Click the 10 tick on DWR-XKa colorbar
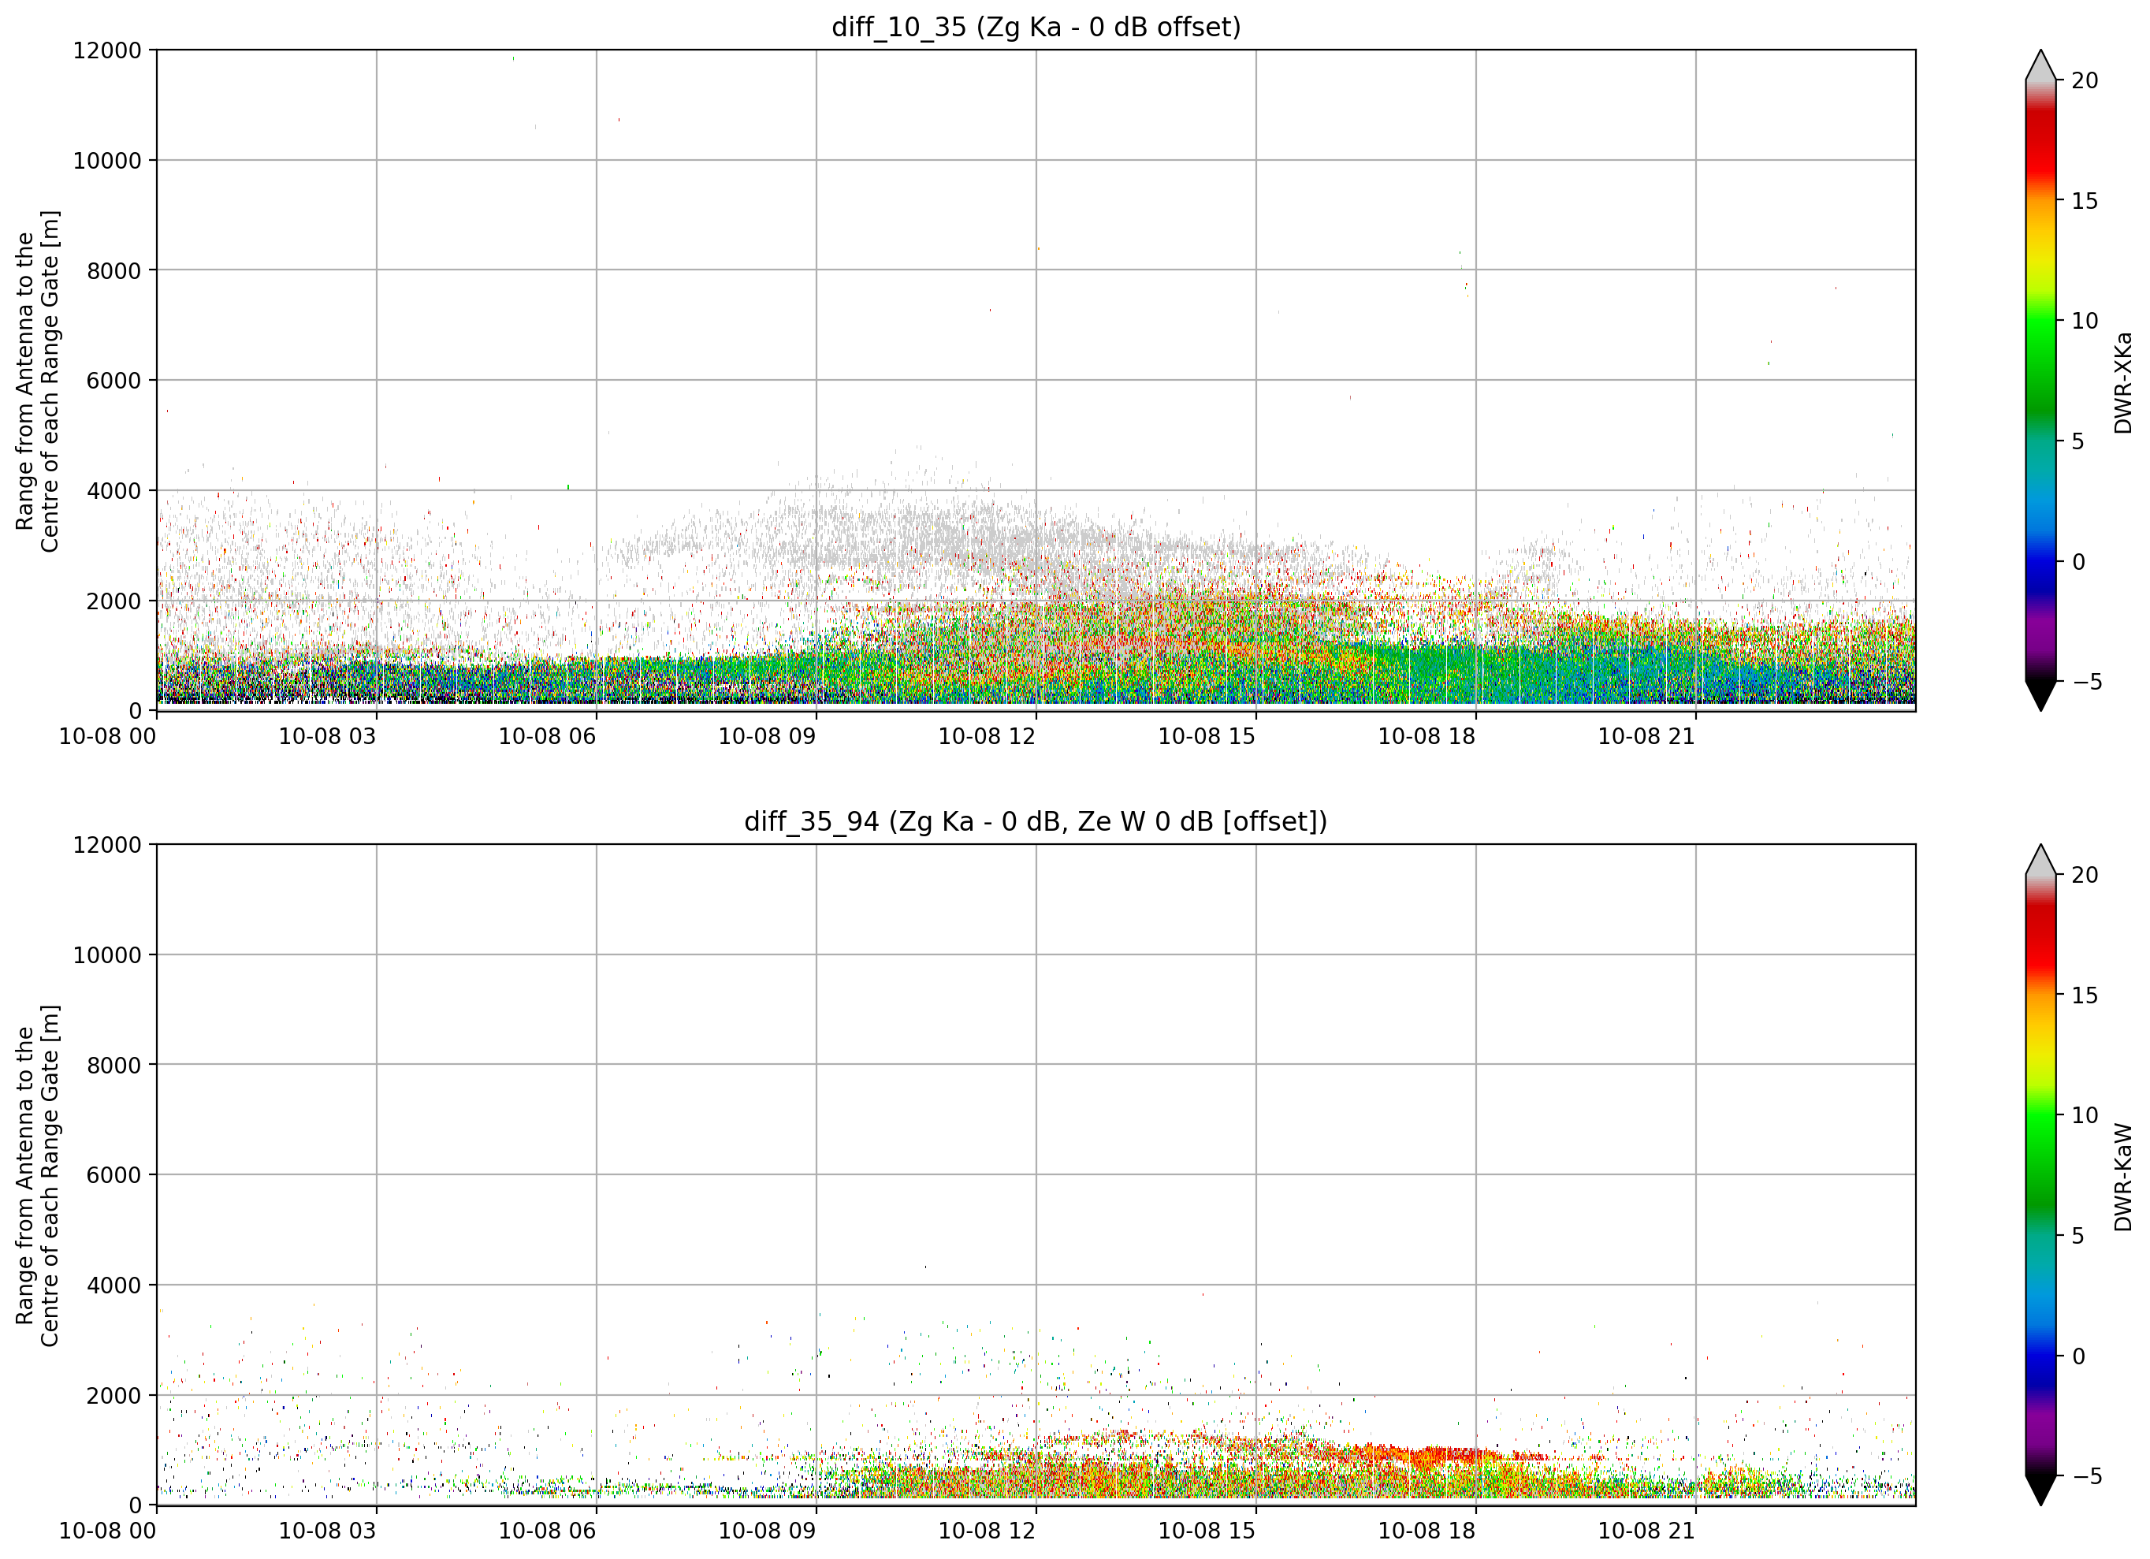Image resolution: width=2150 pixels, height=1559 pixels. click(2085, 321)
